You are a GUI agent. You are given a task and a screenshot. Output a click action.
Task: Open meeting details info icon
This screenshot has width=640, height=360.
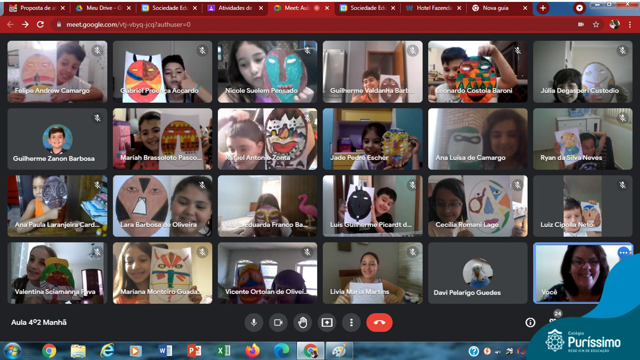point(530,322)
